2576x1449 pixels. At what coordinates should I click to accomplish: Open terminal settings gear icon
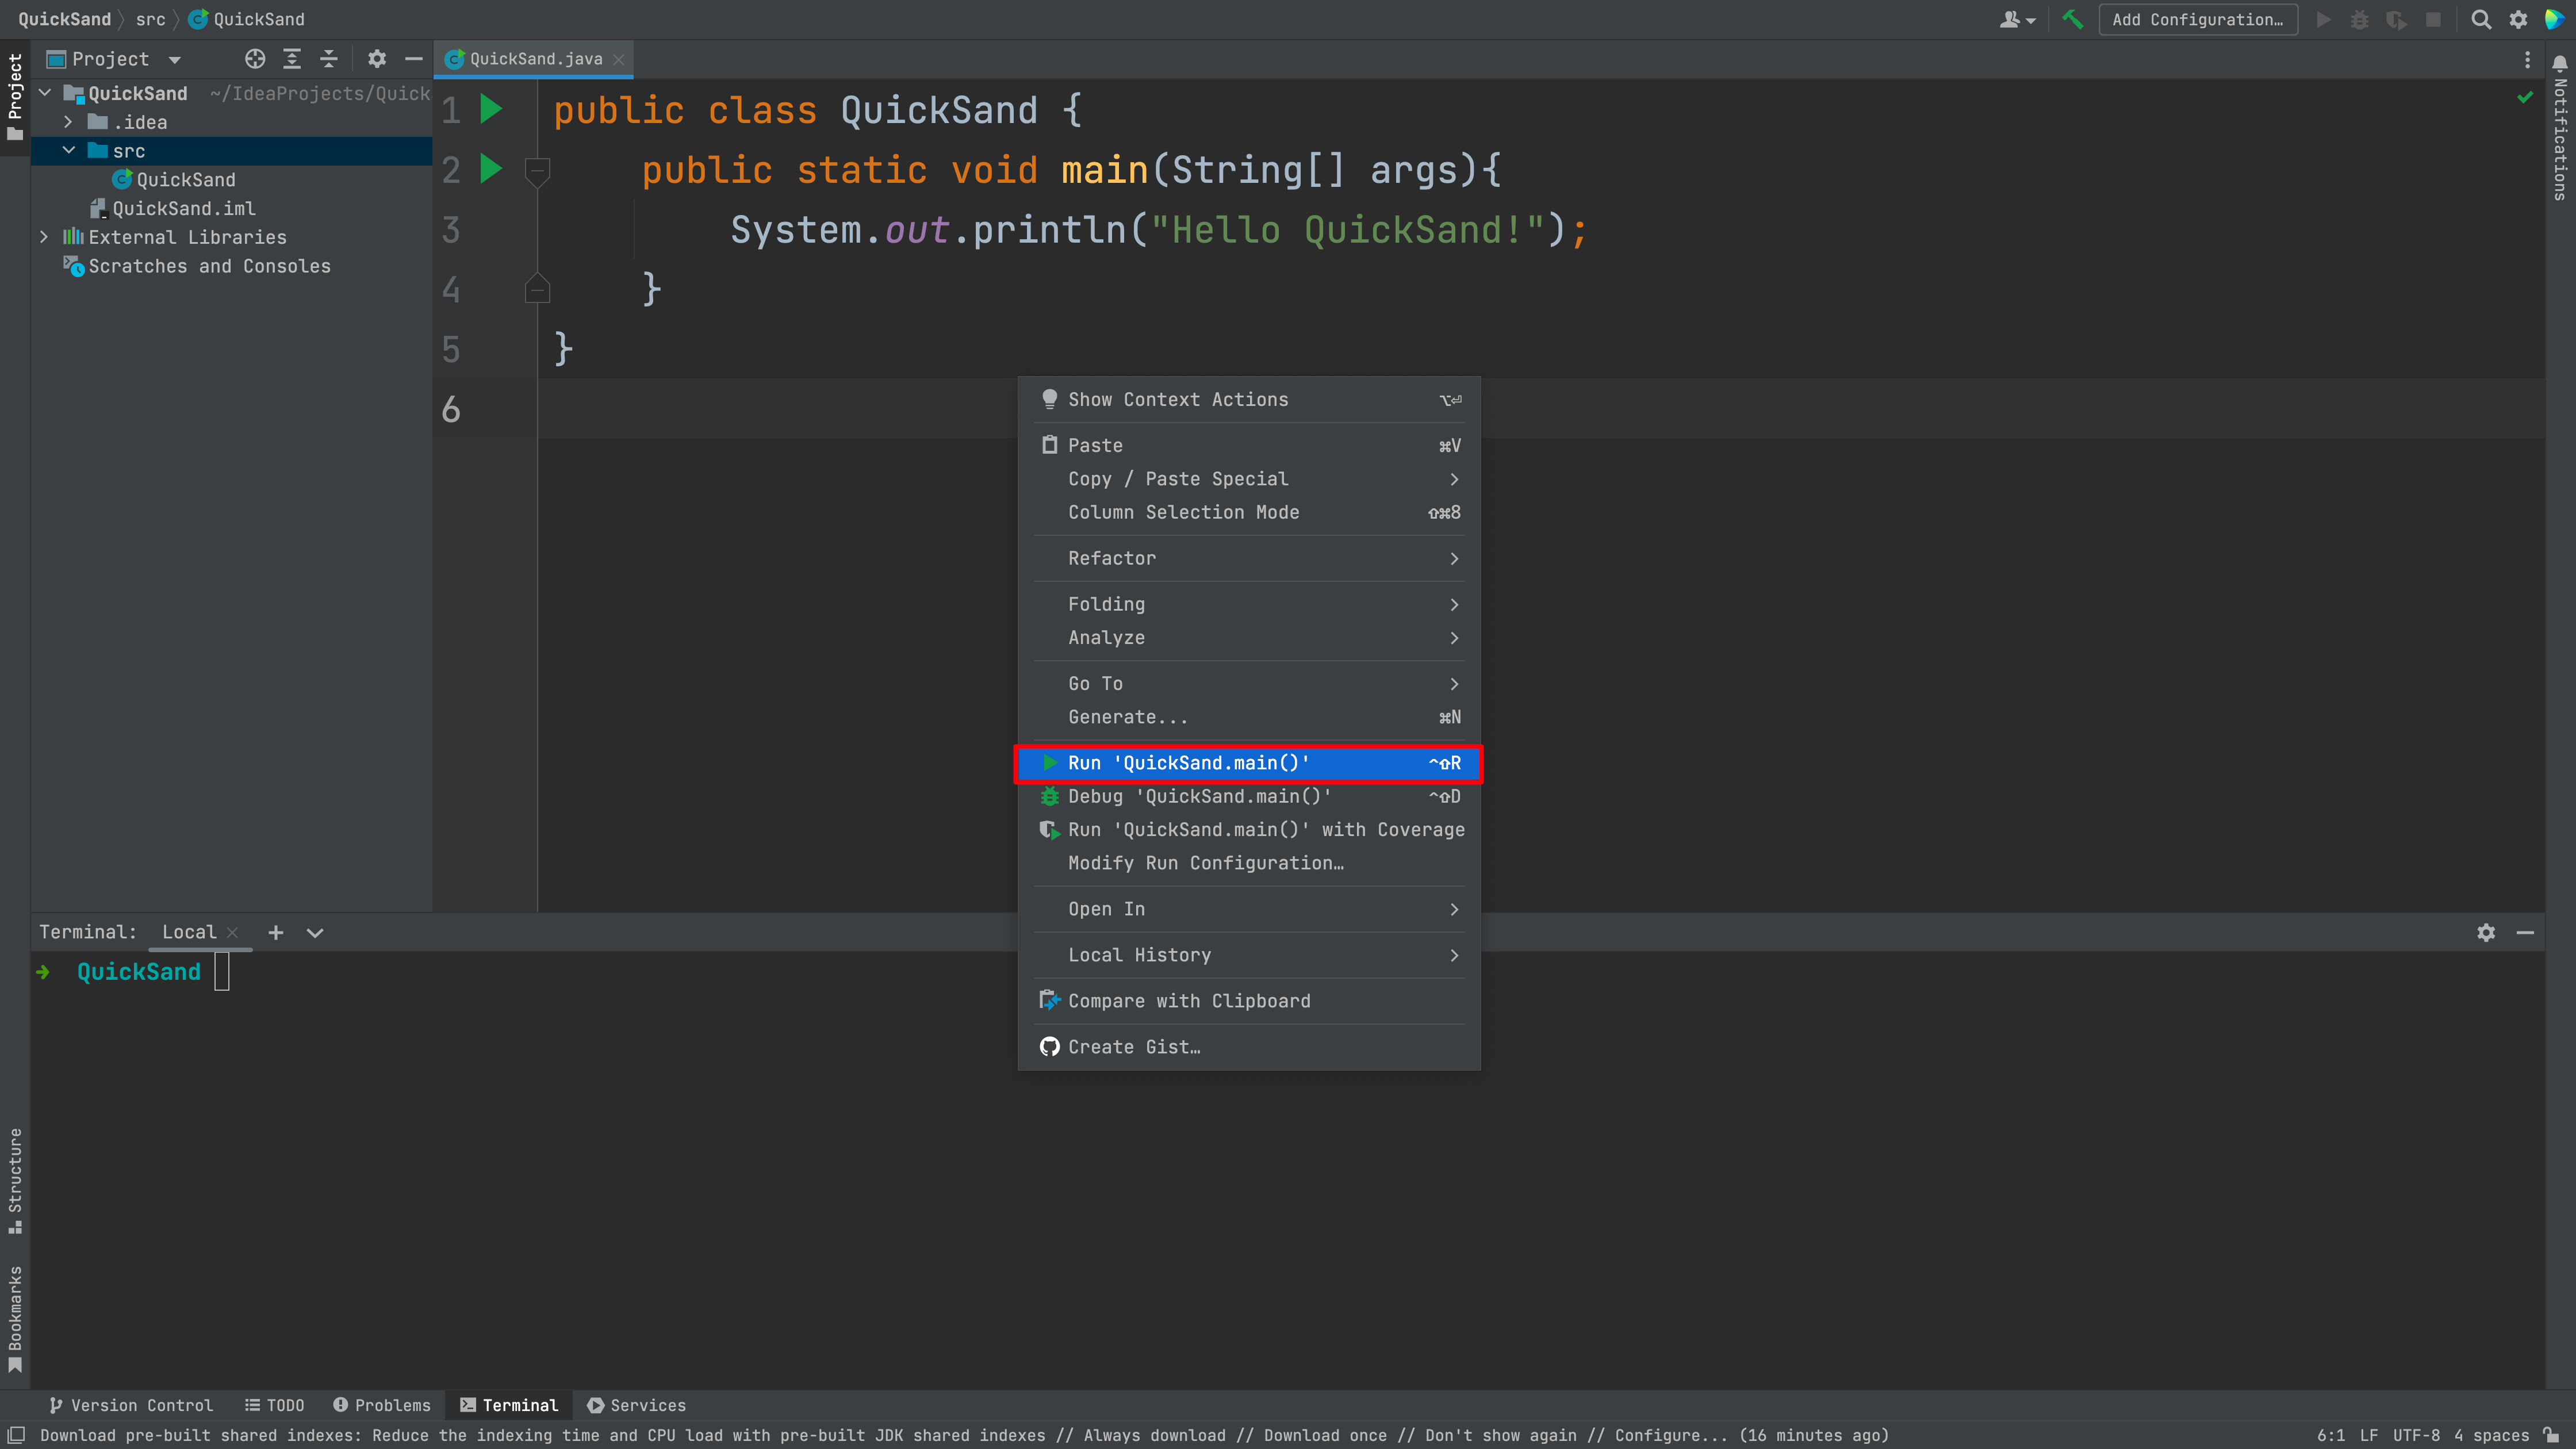pyautogui.click(x=2486, y=932)
